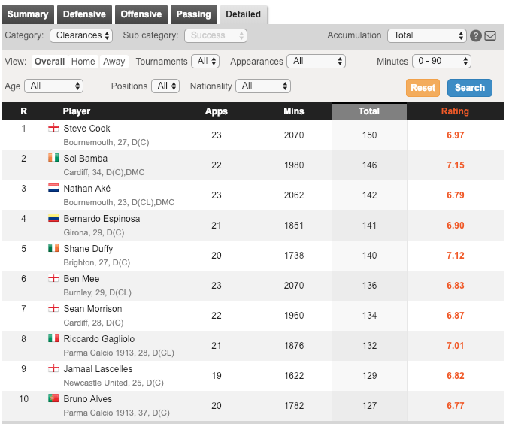Click the help question mark icon
The height and width of the screenshot is (424, 506).
click(475, 36)
